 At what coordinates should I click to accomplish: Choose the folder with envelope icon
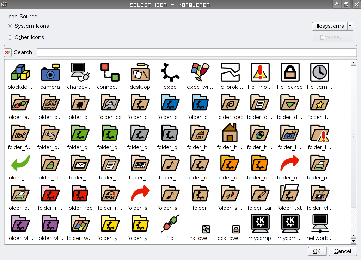80,163
